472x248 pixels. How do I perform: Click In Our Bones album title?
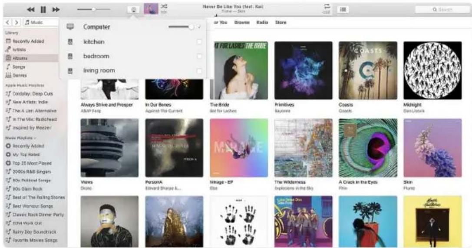click(x=158, y=105)
